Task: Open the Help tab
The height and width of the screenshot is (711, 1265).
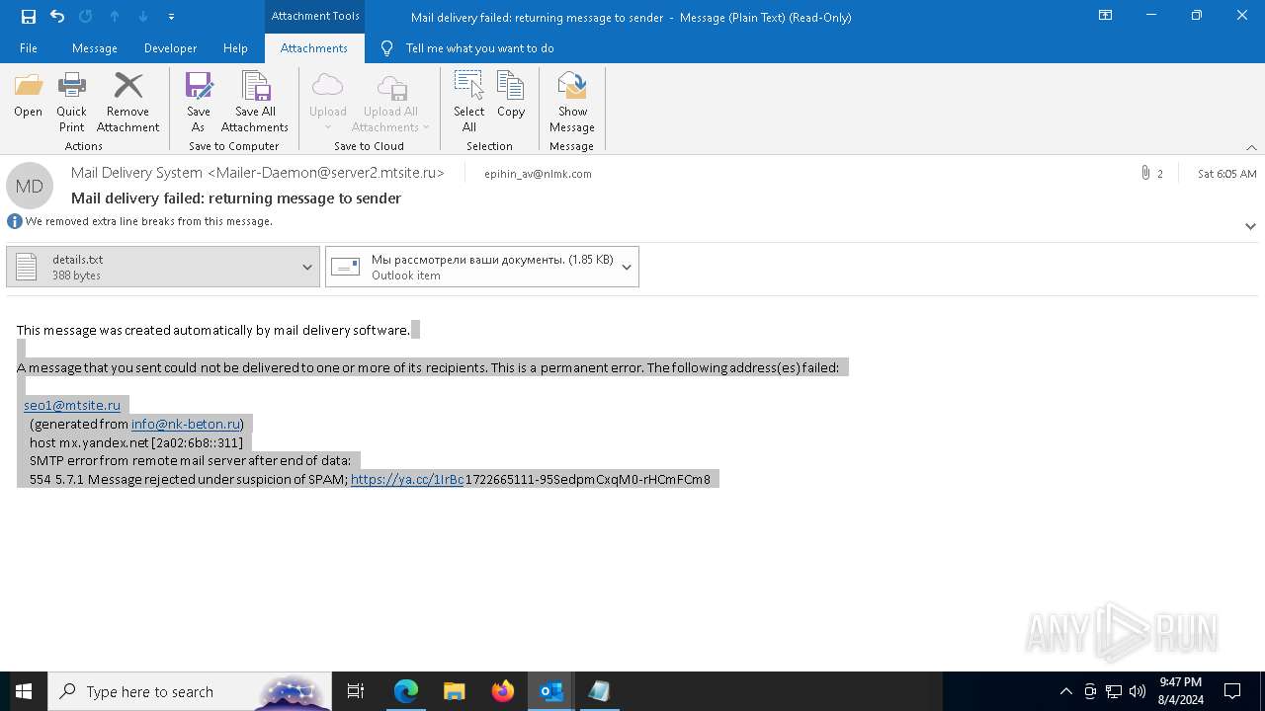Action: (x=235, y=48)
